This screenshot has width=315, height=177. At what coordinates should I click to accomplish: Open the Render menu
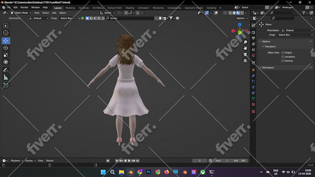pyautogui.click(x=24, y=7)
